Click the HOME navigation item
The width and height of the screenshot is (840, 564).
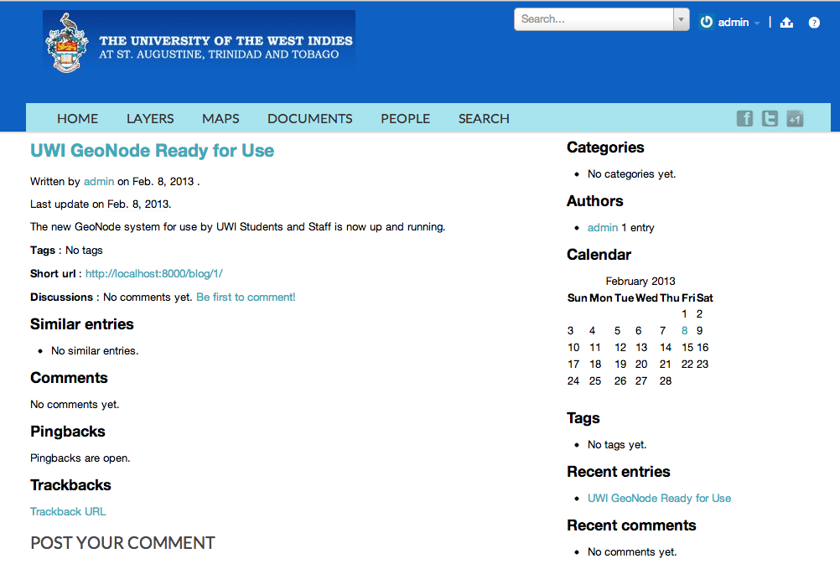coord(78,118)
